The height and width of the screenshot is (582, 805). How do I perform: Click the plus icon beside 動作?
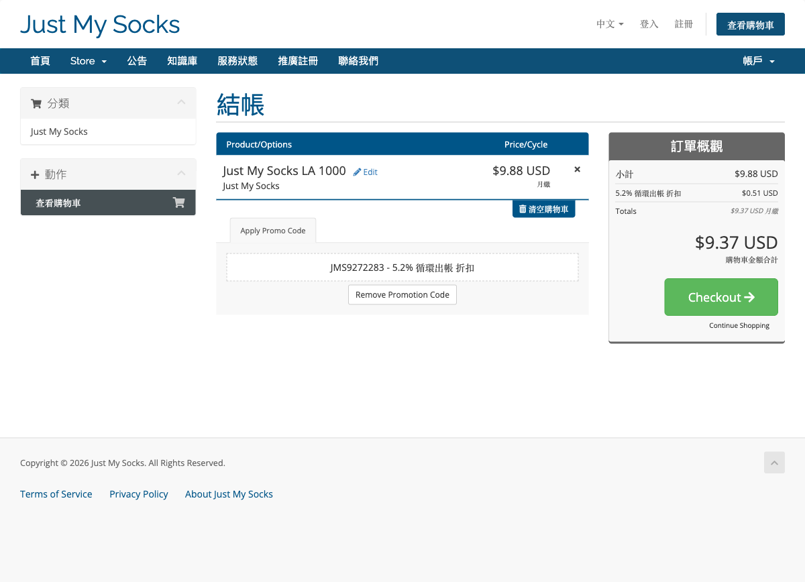[x=36, y=174]
